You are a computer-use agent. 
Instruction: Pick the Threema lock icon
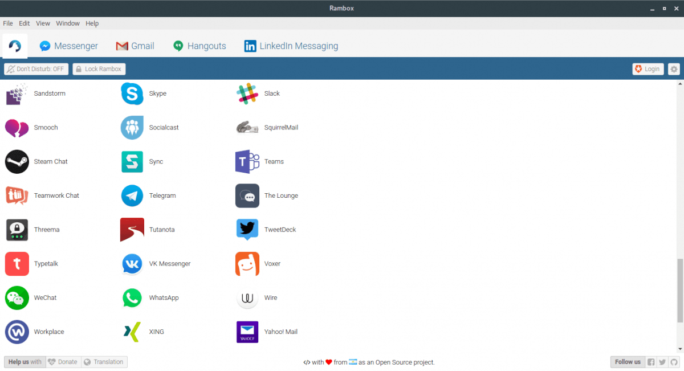[x=17, y=230]
